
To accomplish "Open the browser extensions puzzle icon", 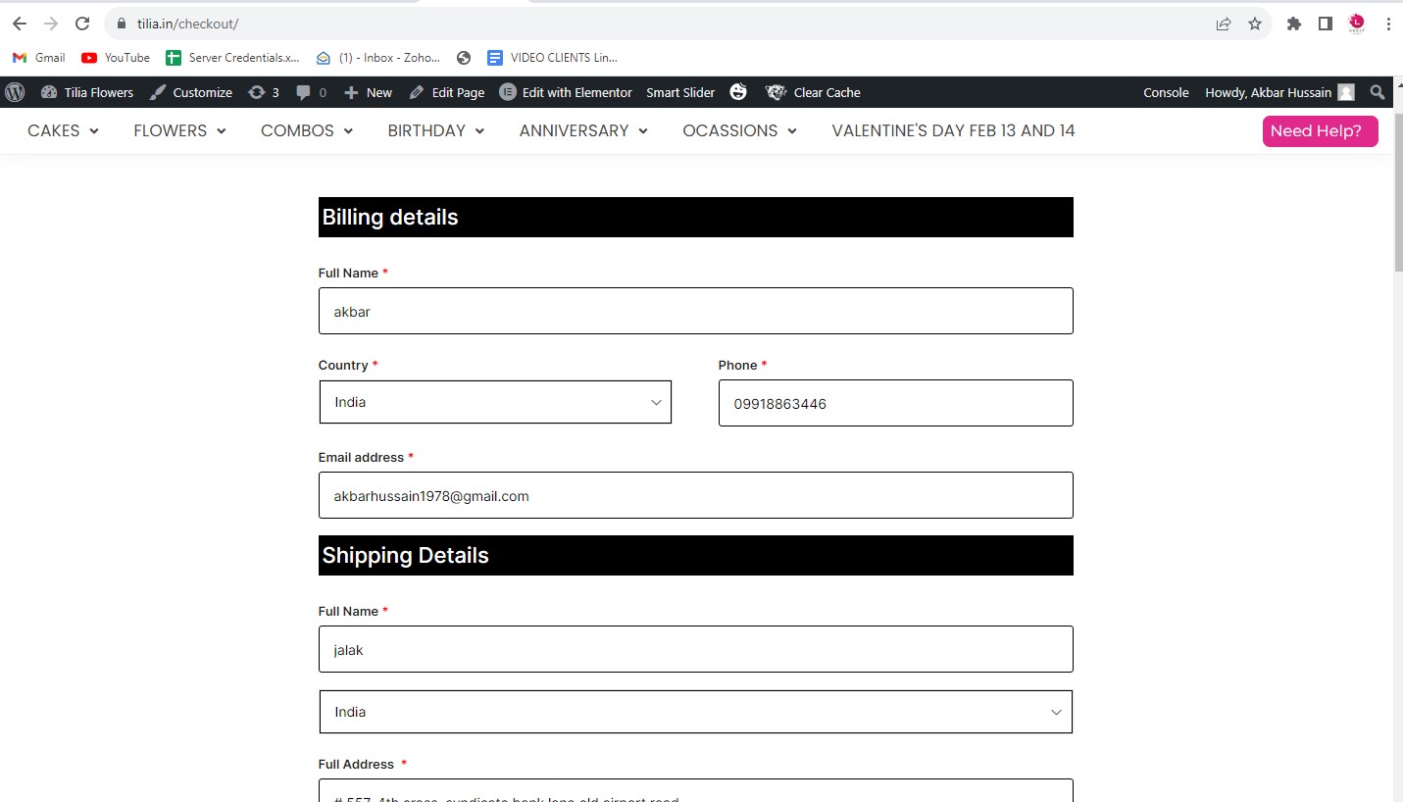I will (x=1294, y=24).
